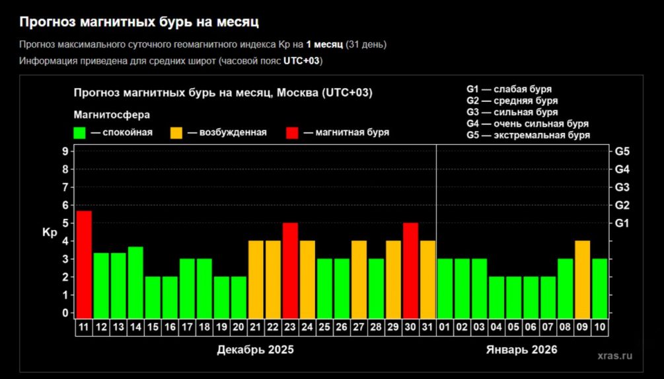Viewport: 664px width, 379px height.
Task: Click the orange legend swatch for возбужденная
Action: point(176,133)
